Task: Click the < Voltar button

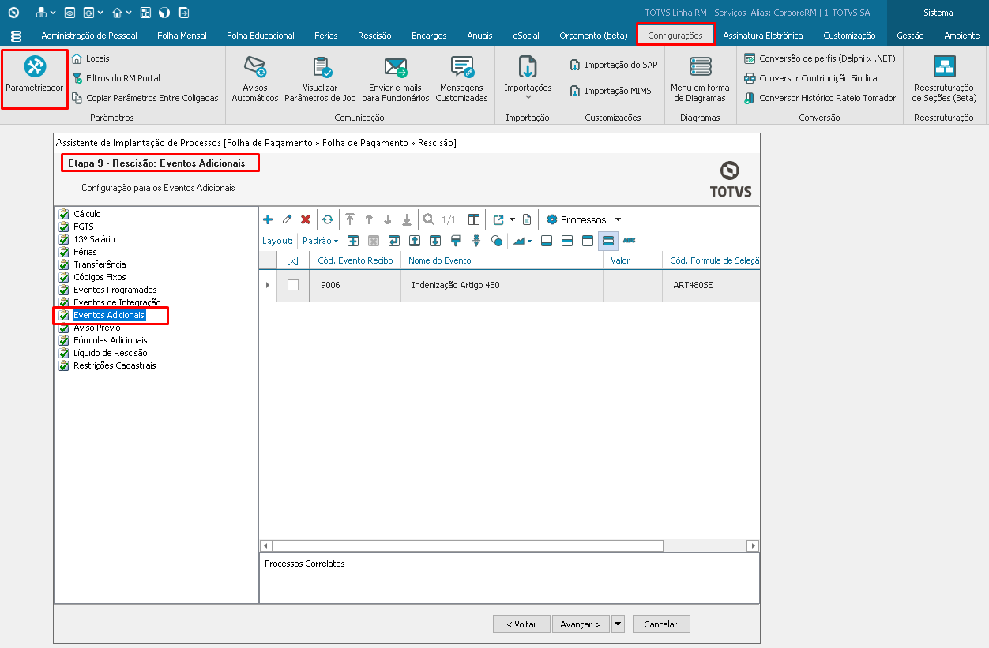Action: (x=521, y=624)
